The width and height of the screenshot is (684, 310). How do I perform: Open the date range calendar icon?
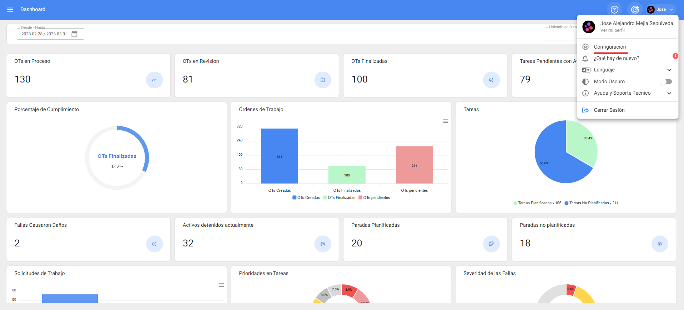pyautogui.click(x=74, y=34)
